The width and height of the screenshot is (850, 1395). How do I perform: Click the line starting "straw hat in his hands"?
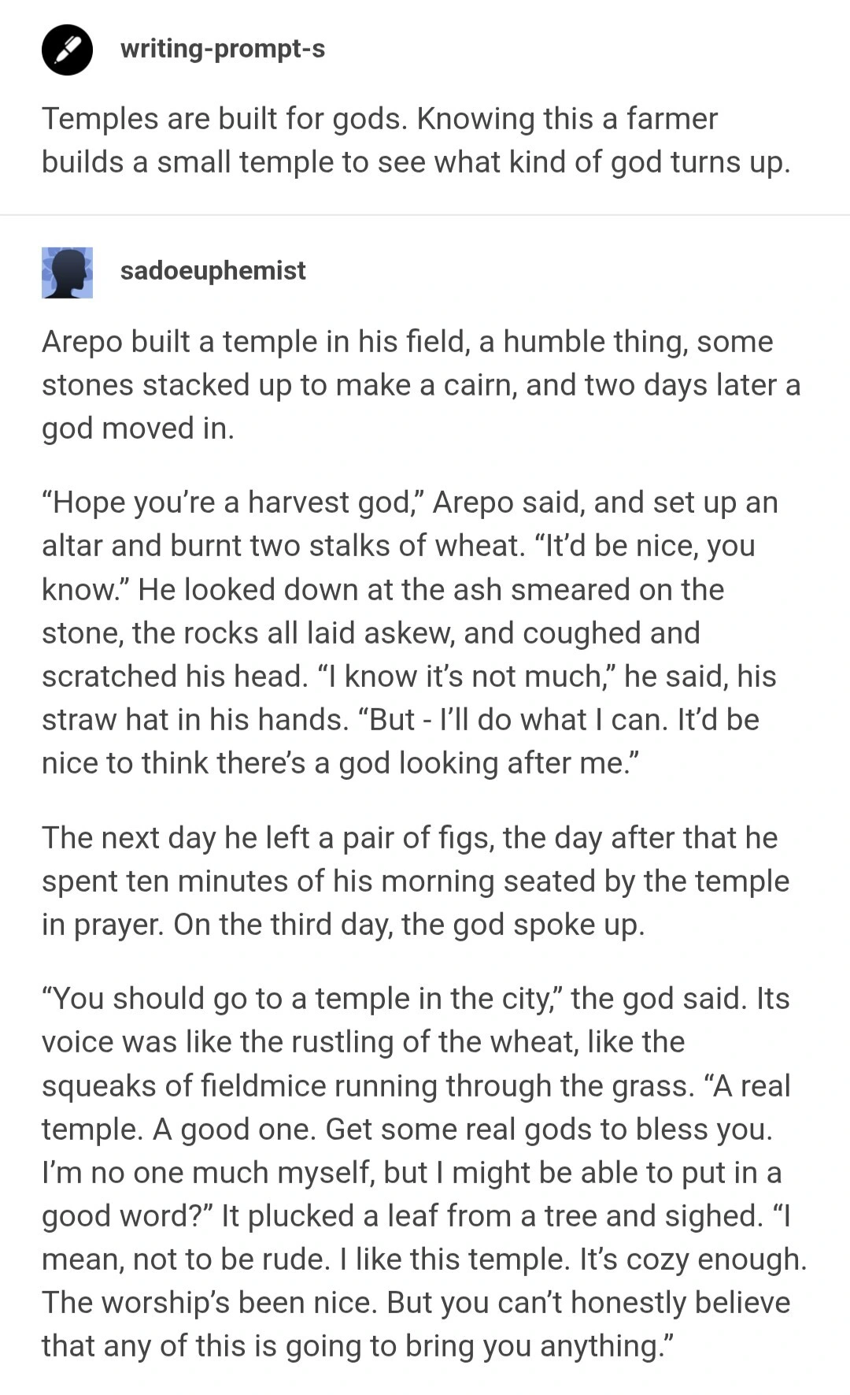(x=194, y=720)
